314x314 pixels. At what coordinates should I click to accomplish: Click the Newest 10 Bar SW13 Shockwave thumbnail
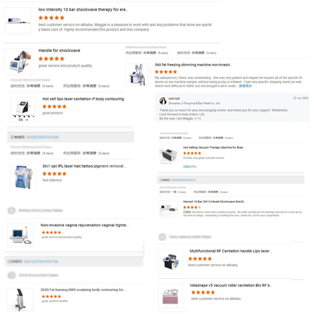169,209
